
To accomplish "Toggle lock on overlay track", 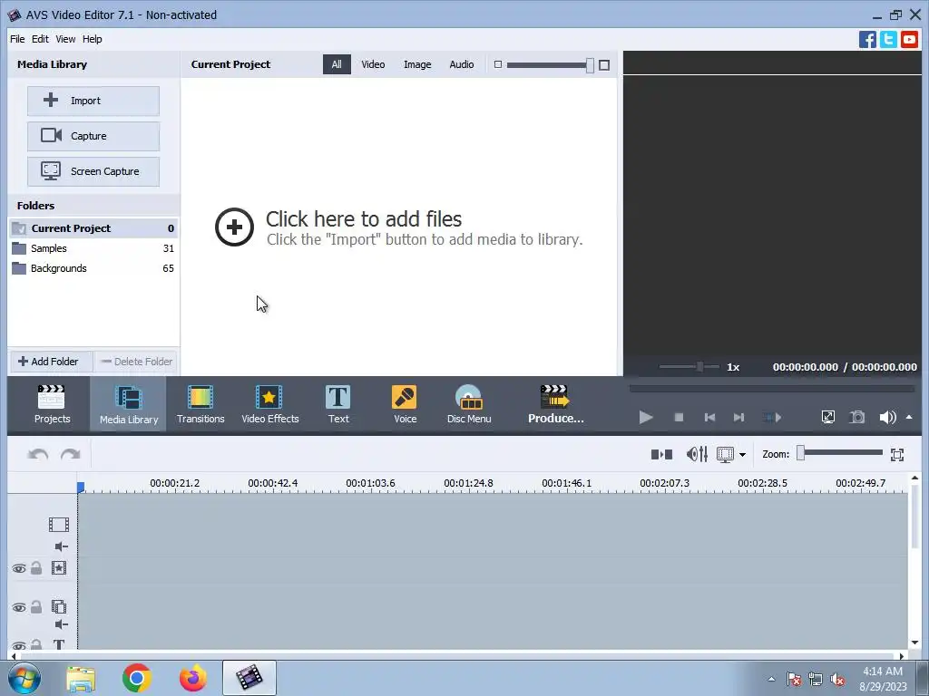I will coord(36,606).
